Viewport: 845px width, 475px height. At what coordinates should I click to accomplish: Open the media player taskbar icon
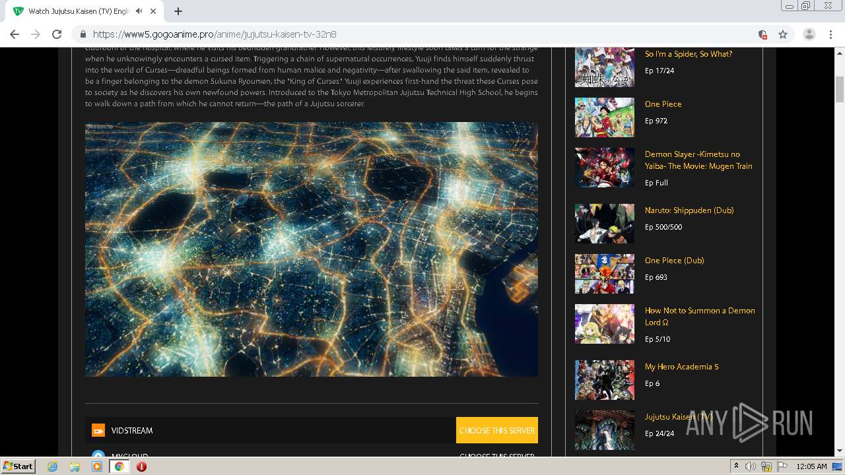coord(97,466)
